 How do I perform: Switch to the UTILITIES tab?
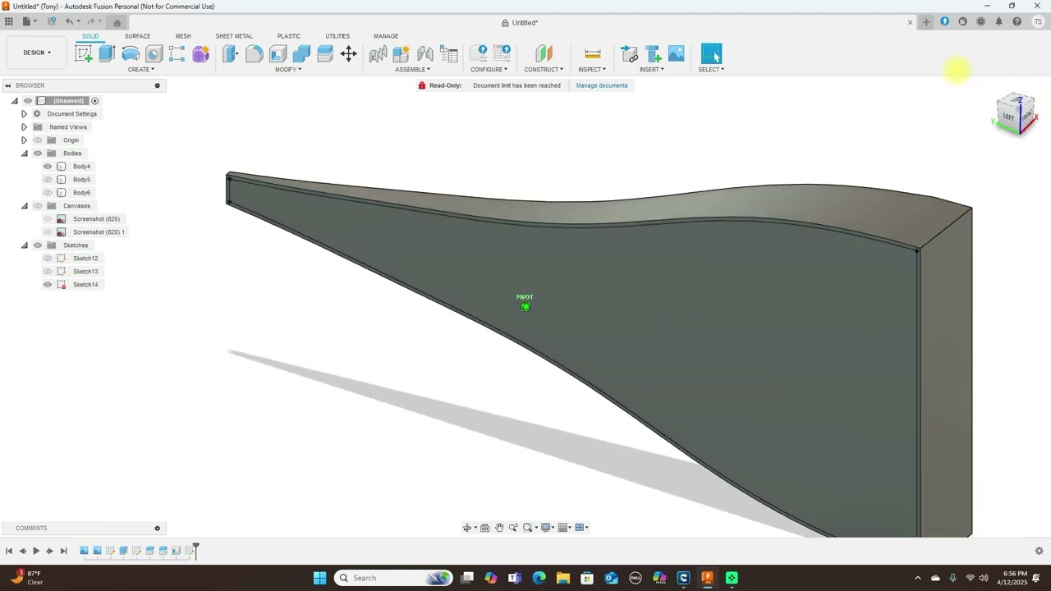(337, 36)
